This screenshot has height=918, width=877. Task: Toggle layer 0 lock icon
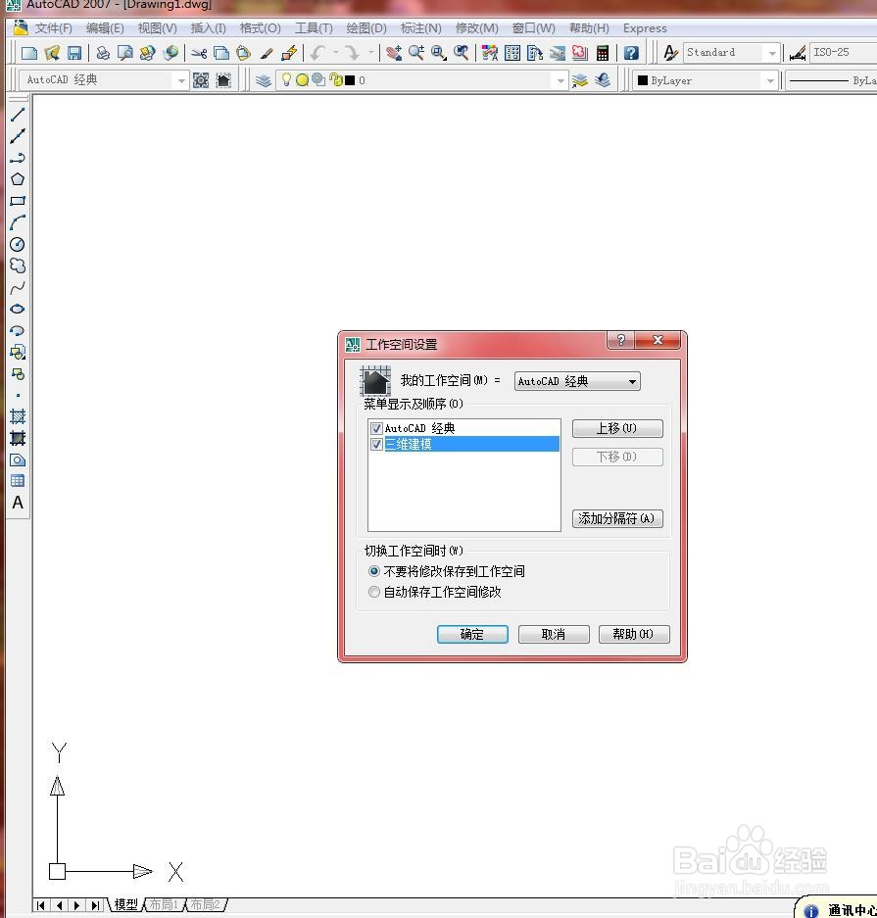[335, 79]
